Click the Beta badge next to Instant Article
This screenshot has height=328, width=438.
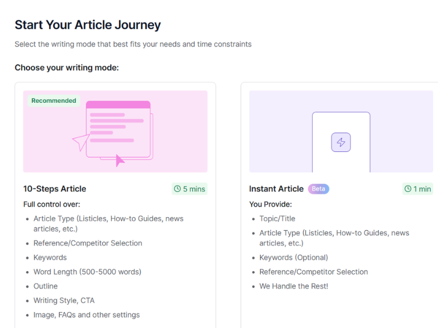click(319, 189)
